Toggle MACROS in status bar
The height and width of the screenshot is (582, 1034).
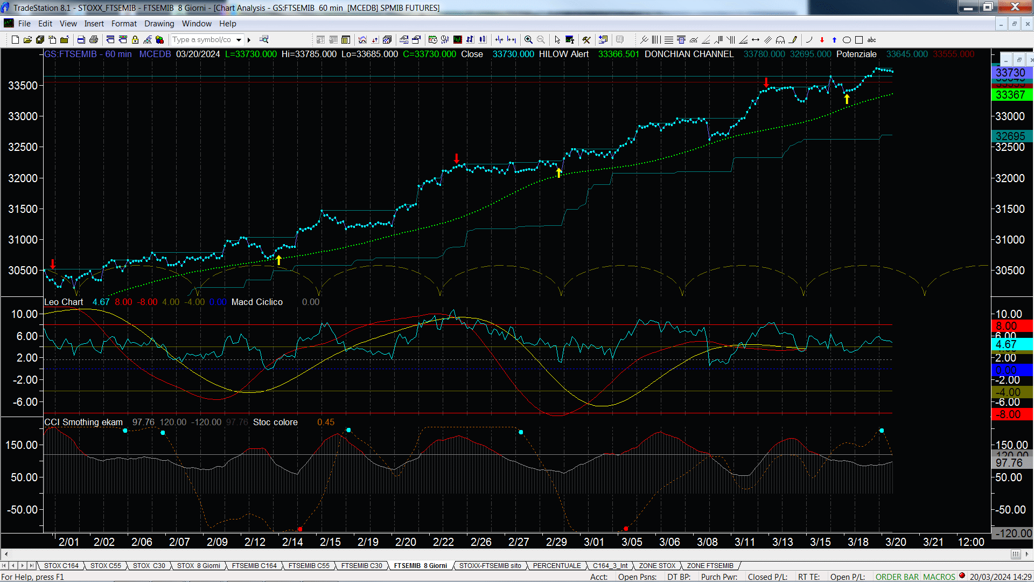coord(939,577)
